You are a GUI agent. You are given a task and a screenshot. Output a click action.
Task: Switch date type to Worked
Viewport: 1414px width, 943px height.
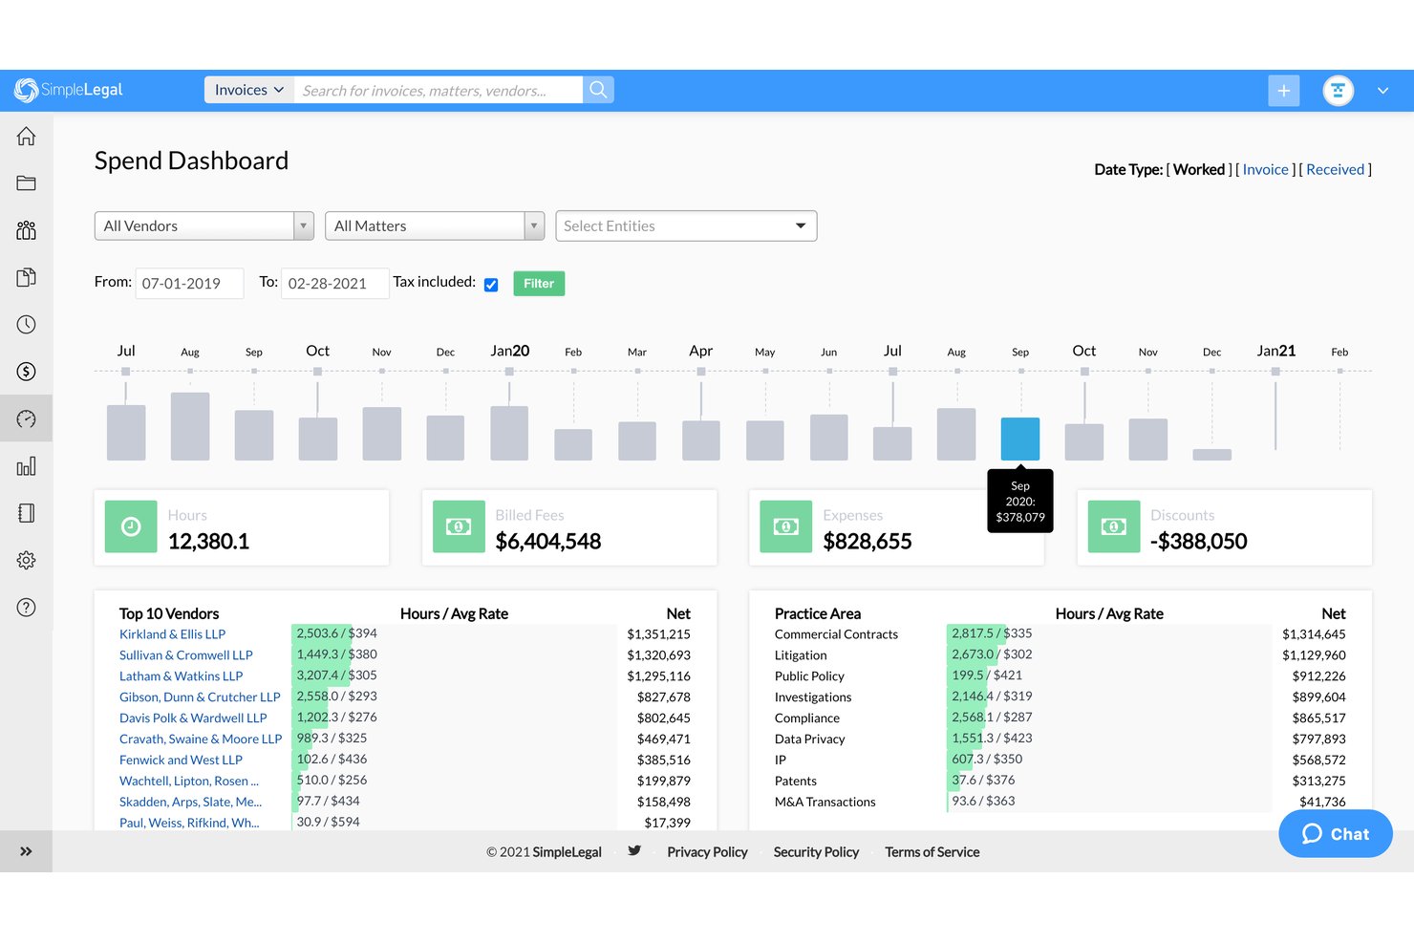click(x=1199, y=169)
